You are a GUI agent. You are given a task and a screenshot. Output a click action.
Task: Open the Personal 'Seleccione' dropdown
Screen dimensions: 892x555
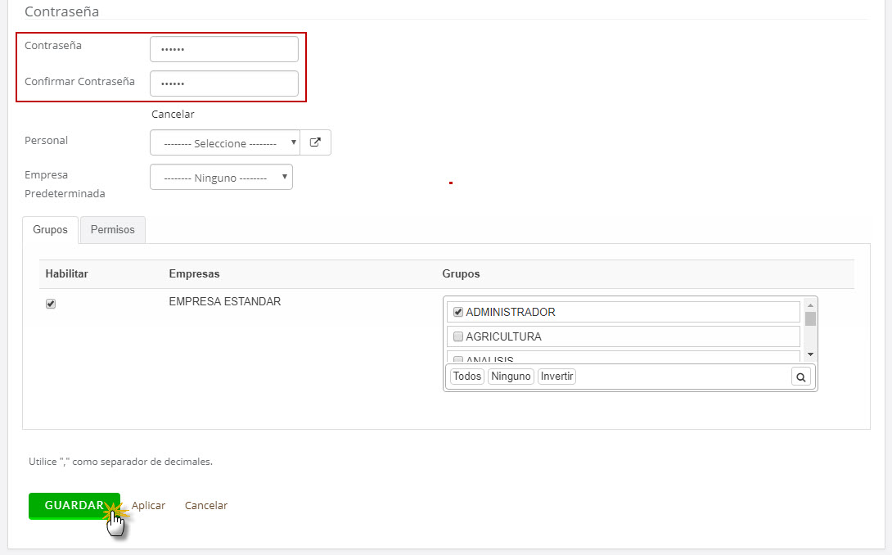coord(225,142)
